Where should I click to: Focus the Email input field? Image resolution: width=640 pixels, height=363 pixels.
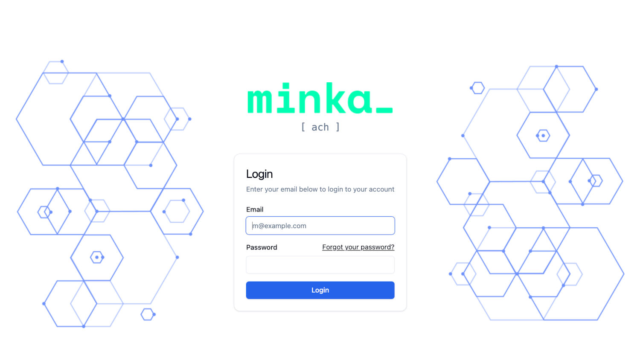(x=320, y=226)
